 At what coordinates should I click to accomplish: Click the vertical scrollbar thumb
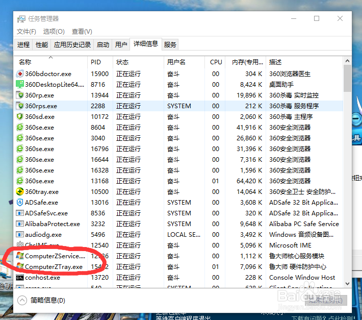coord(347,78)
